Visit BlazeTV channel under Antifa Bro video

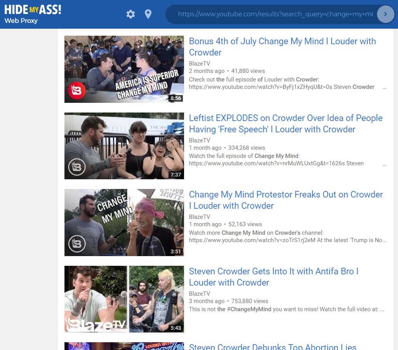tap(200, 293)
